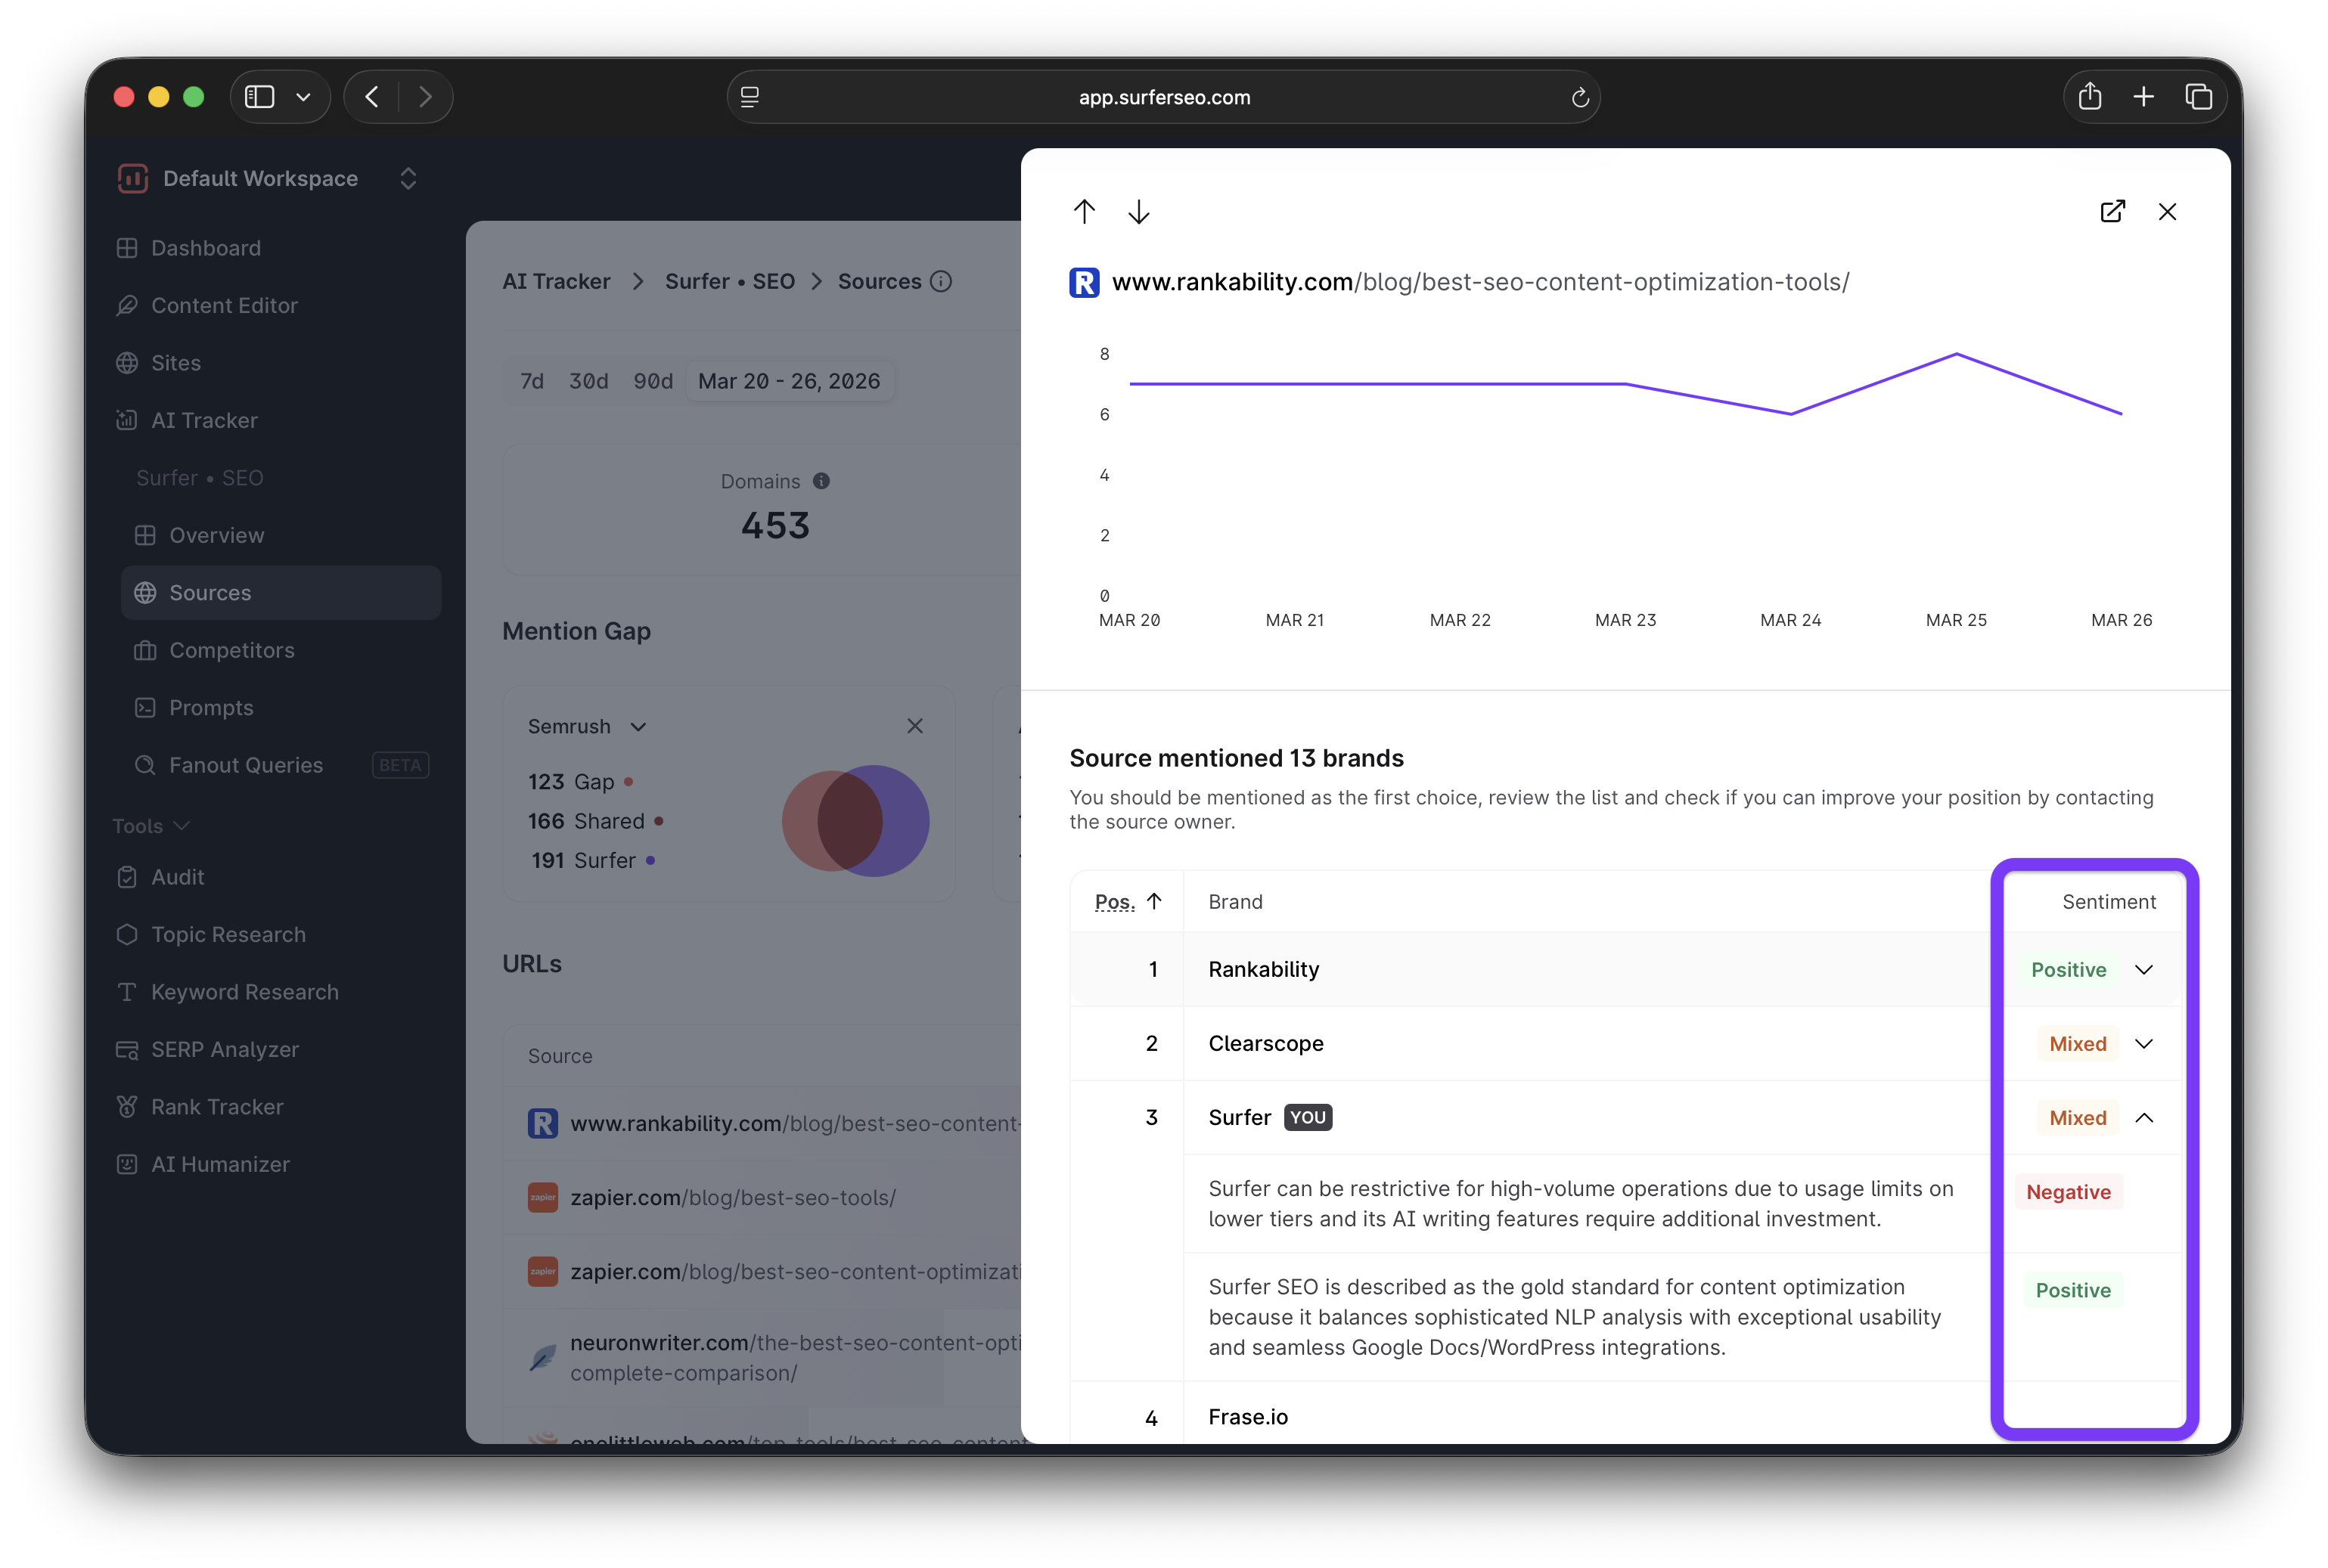
Task: Click the Safari share icon
Action: 2090,97
